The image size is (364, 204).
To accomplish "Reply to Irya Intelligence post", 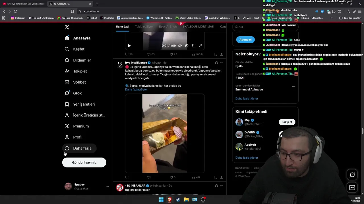I will click(127, 177).
